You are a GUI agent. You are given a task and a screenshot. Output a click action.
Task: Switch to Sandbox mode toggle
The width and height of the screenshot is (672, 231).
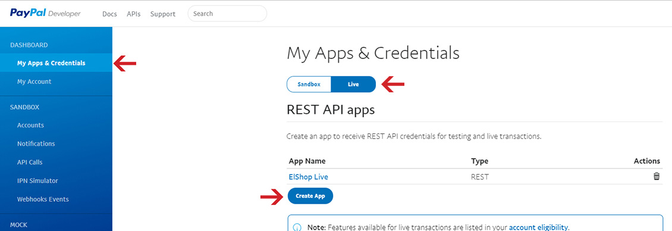click(309, 84)
